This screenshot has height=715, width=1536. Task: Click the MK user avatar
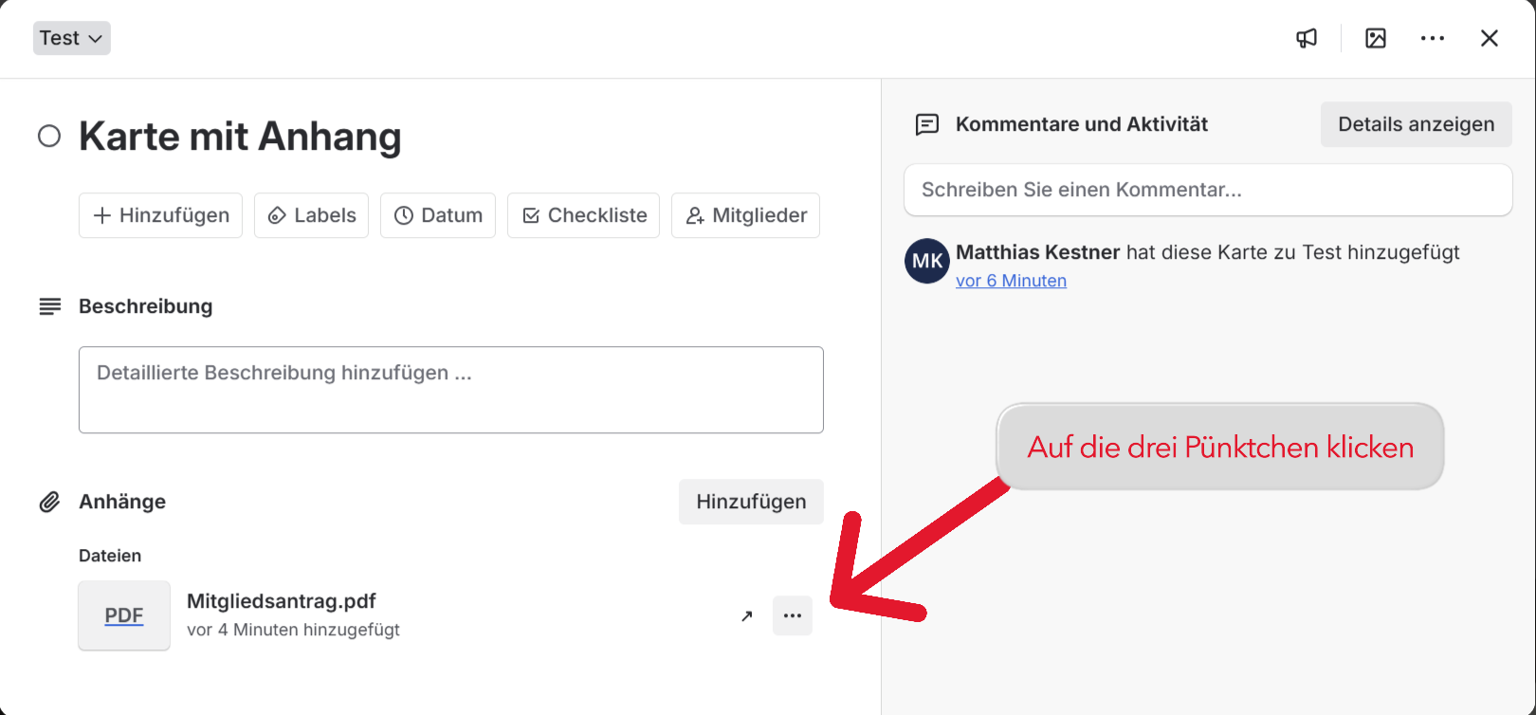pos(926,261)
